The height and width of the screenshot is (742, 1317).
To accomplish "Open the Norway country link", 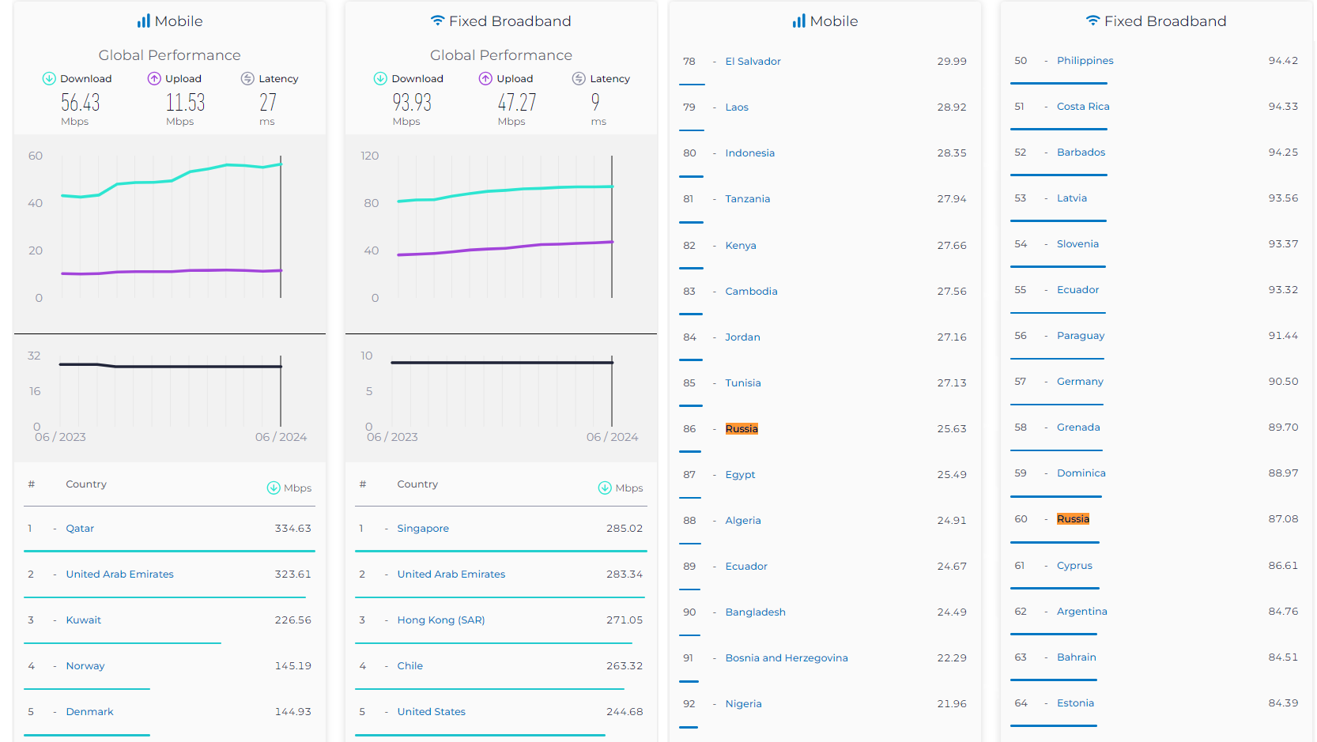I will point(85,666).
